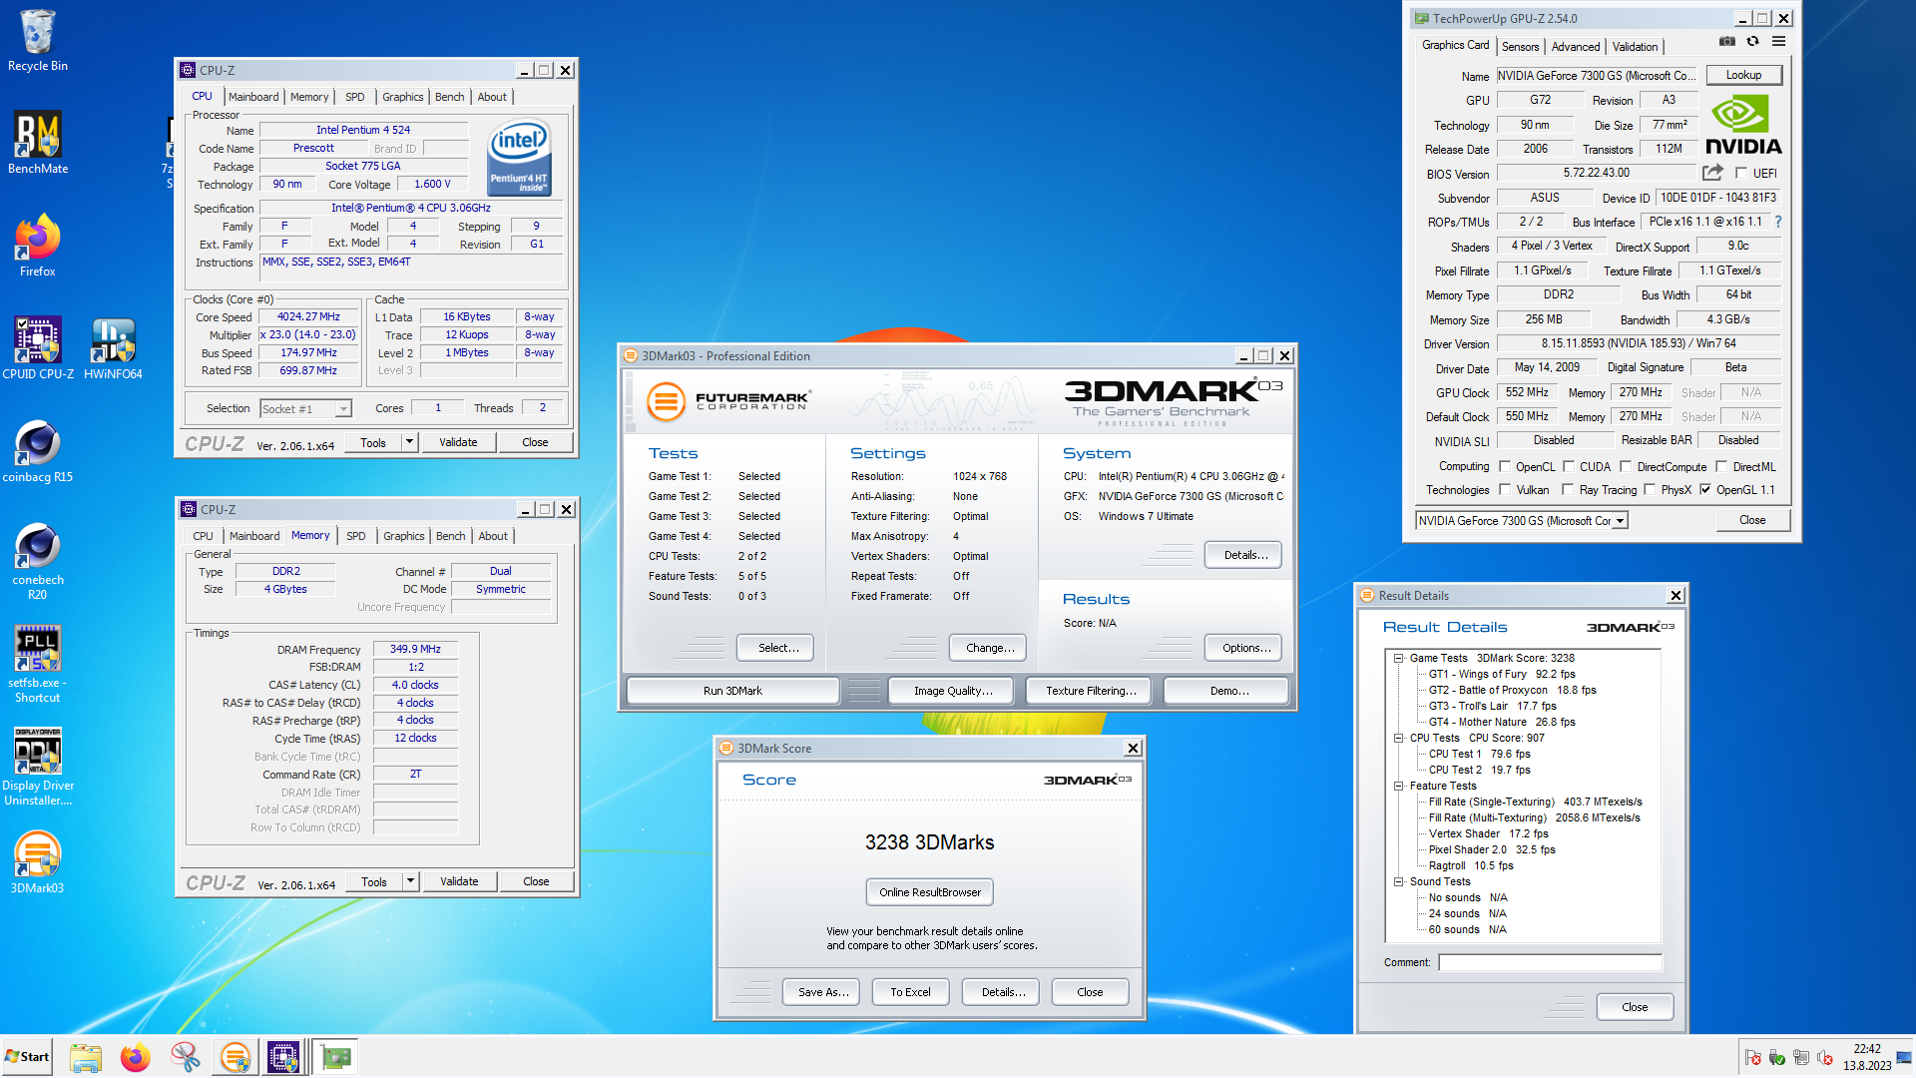Open the HWiNFO64 desktop shortcut
1916x1078 pixels.
tap(113, 348)
